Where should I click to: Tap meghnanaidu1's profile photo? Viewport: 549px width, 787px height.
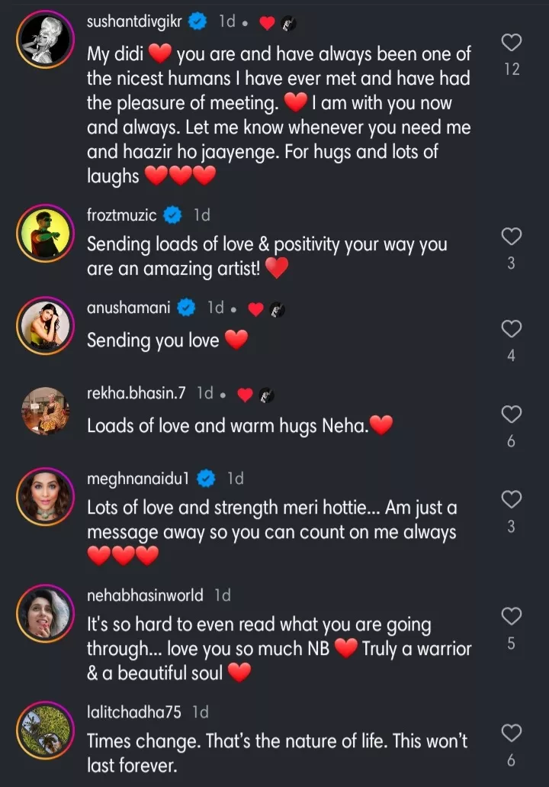point(45,496)
